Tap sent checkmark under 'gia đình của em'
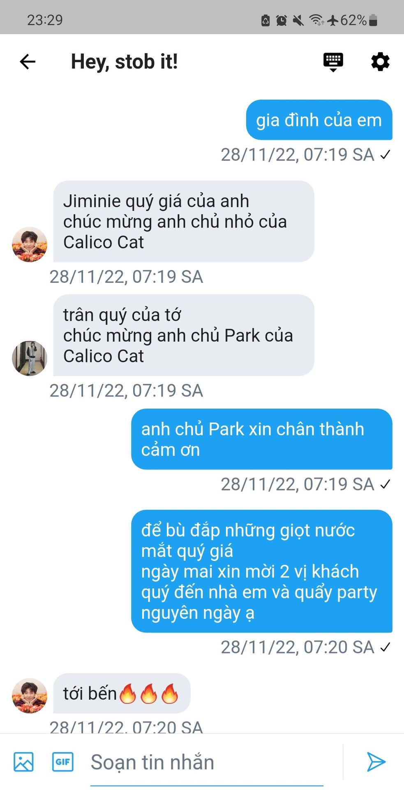Viewport: 404px width, 790px height. tap(385, 155)
